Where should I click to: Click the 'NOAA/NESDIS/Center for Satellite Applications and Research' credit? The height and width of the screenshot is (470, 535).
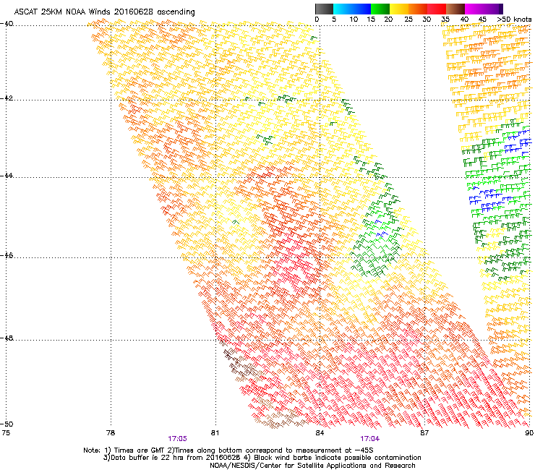click(312, 466)
